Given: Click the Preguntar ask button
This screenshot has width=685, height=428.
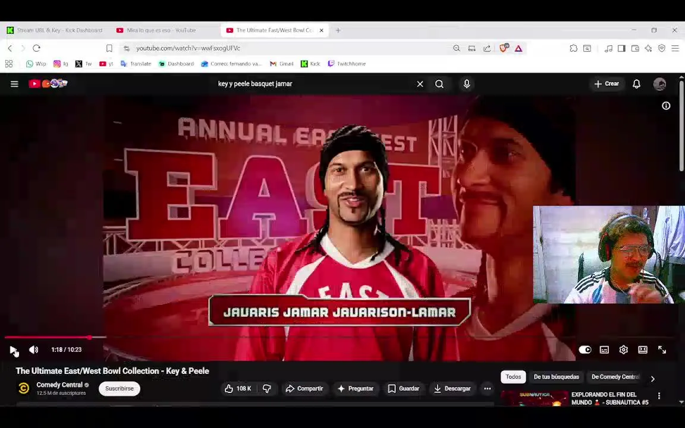Looking at the screenshot, I should click(356, 389).
